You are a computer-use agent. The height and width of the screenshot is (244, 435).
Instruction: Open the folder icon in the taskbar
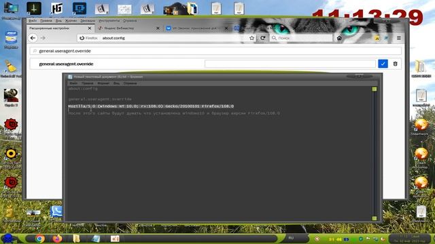point(76,239)
